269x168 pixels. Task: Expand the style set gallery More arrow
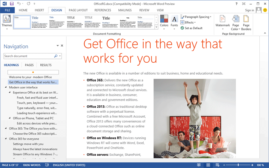point(156,27)
